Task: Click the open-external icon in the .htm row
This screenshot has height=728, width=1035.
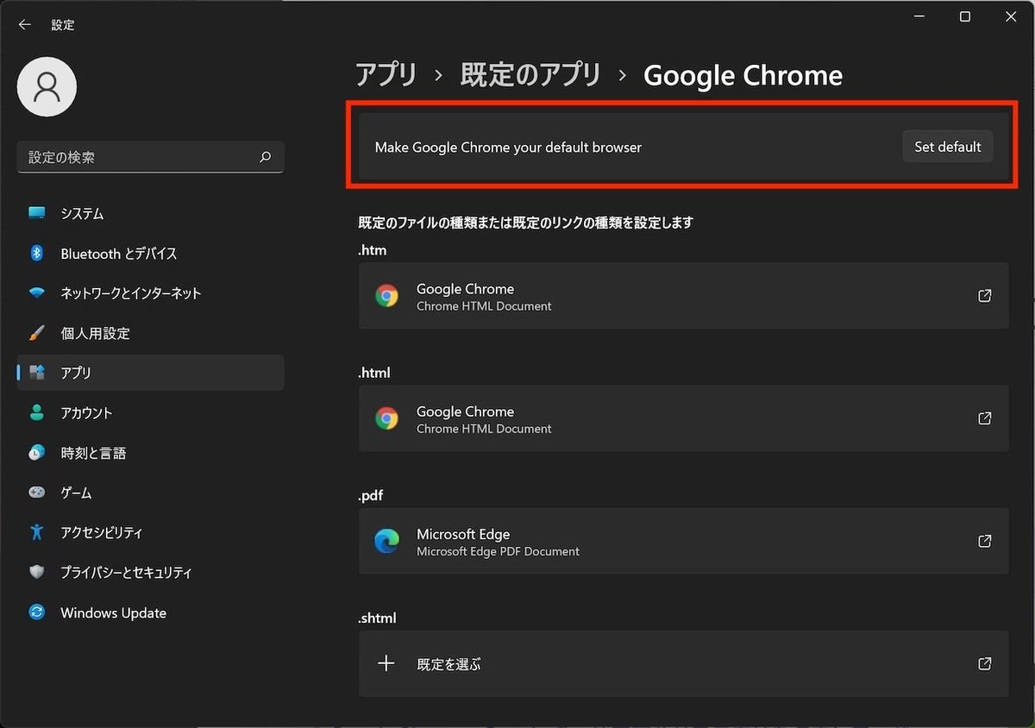Action: 984,296
